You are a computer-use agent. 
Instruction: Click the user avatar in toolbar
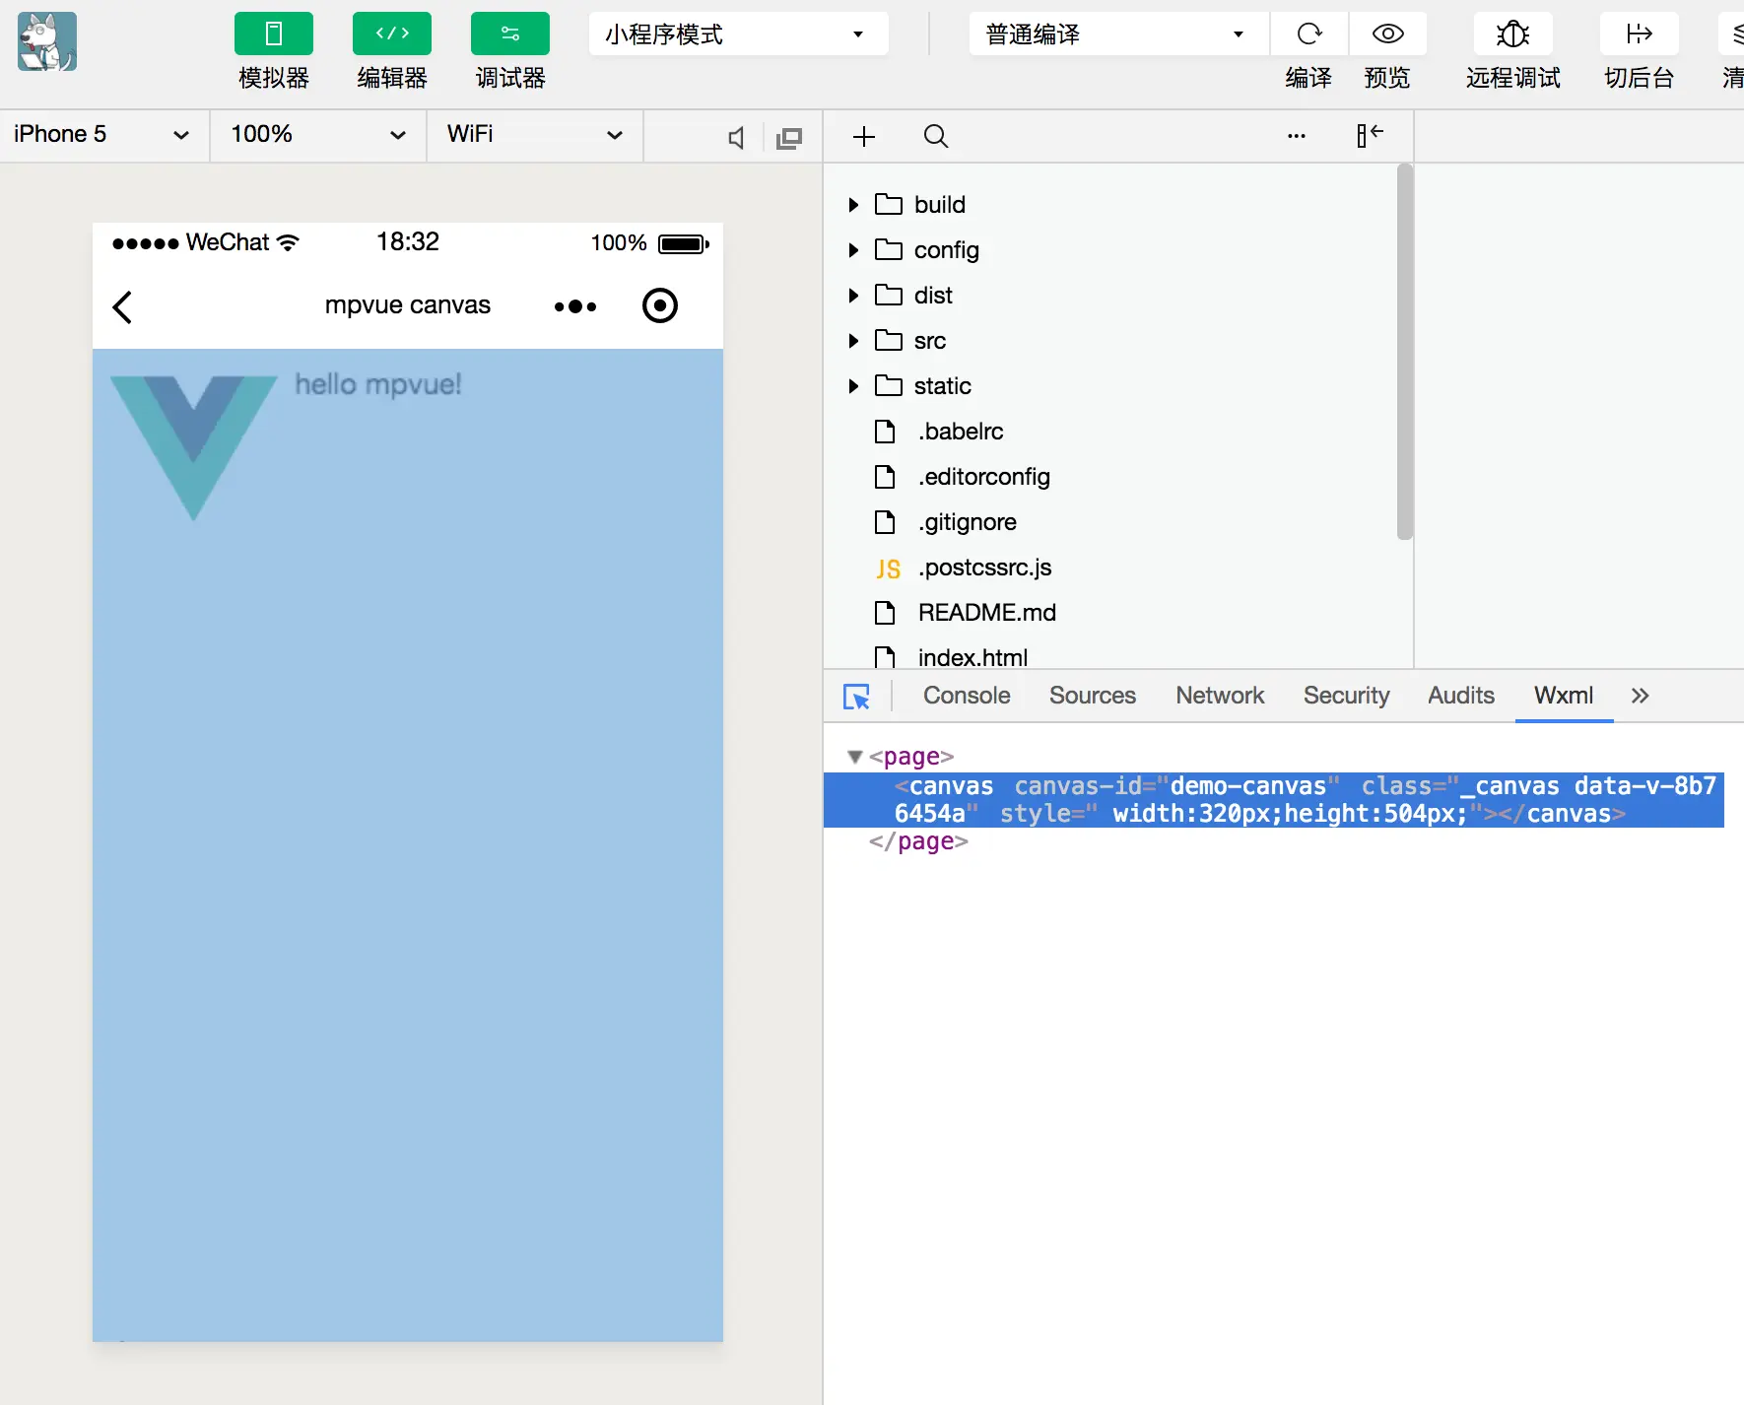[x=47, y=41]
